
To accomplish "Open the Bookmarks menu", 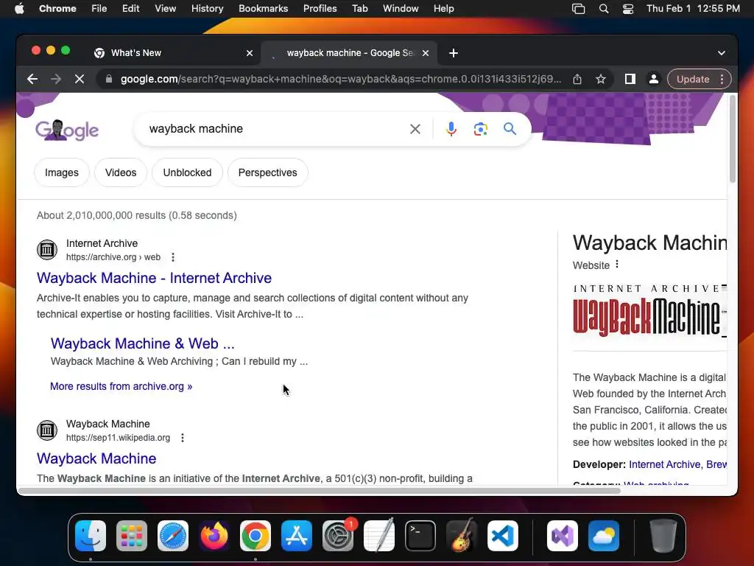I will [264, 9].
